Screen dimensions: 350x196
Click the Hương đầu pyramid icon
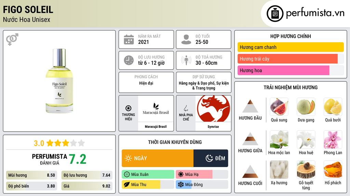[250, 106]
